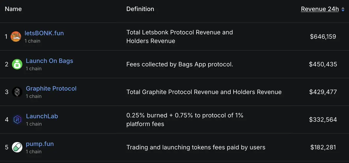Click the sort arrows beside Revenue 24h
The width and height of the screenshot is (349, 163).
343,9
